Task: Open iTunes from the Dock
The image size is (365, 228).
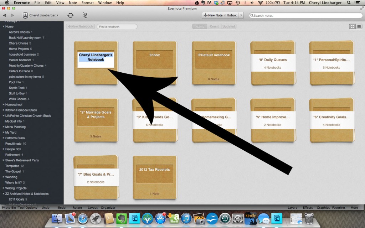Action: (186, 219)
